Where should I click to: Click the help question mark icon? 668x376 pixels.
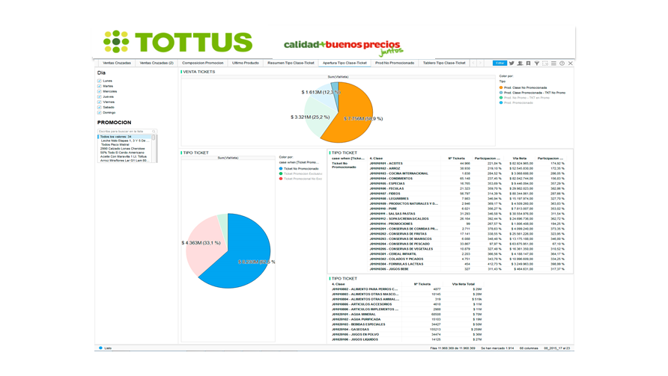click(x=562, y=63)
